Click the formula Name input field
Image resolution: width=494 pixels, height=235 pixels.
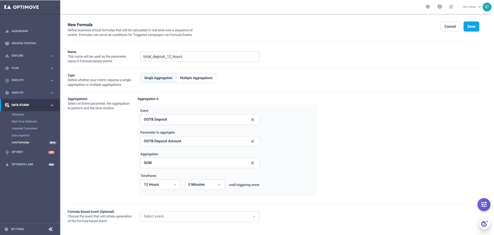200,57
